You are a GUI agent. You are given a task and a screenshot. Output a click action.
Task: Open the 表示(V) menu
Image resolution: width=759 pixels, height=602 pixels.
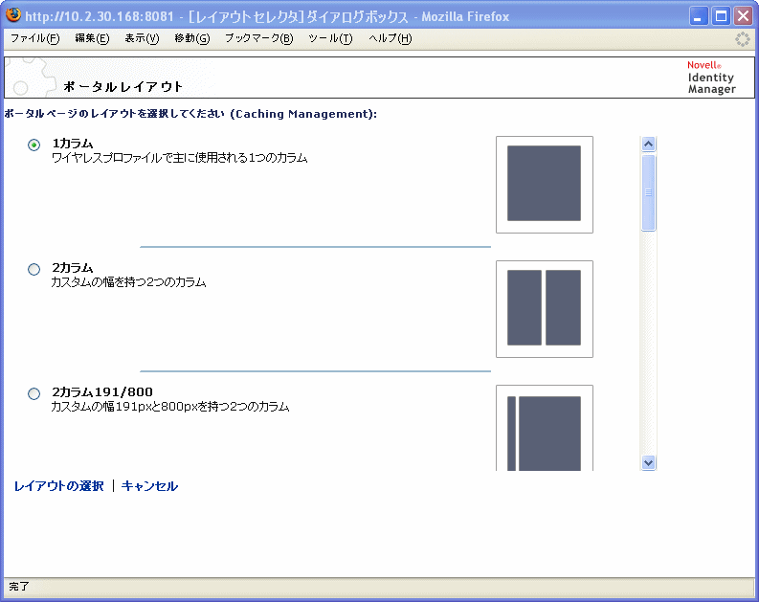coord(142,38)
